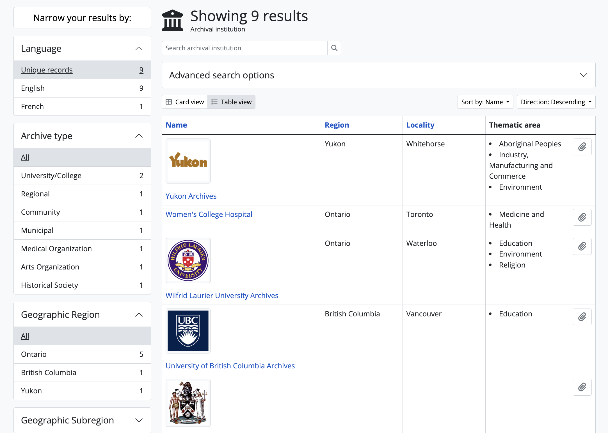Click the Search archival institution field
This screenshot has height=433, width=608.
click(244, 48)
